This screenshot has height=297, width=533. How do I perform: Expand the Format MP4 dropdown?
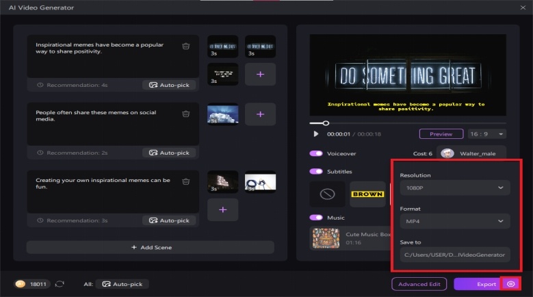(x=454, y=221)
